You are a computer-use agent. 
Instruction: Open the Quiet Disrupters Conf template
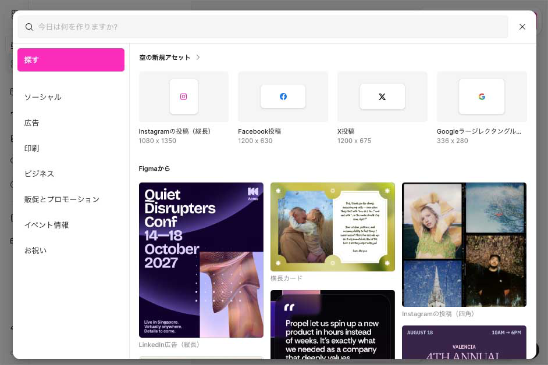point(201,260)
